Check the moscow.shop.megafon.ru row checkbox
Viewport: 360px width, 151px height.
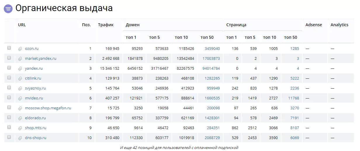point(9,108)
